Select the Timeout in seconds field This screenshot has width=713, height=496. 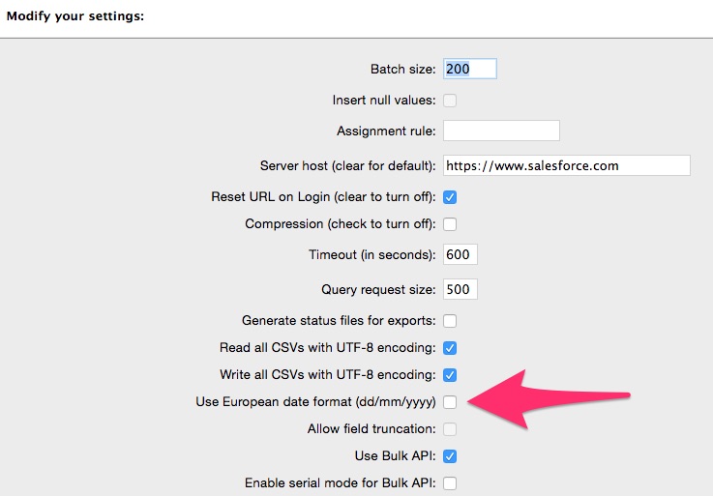tap(460, 254)
